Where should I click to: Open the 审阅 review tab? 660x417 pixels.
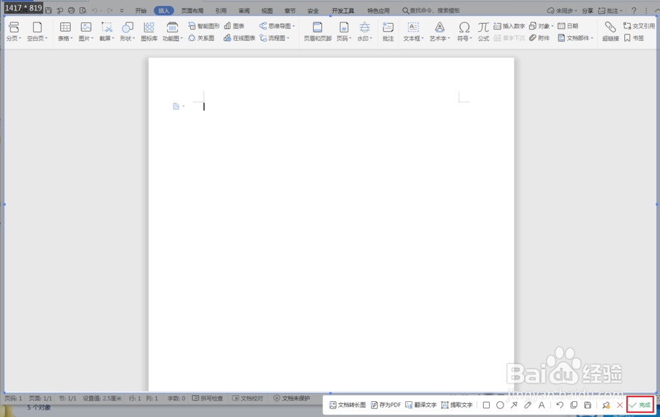pyautogui.click(x=244, y=11)
